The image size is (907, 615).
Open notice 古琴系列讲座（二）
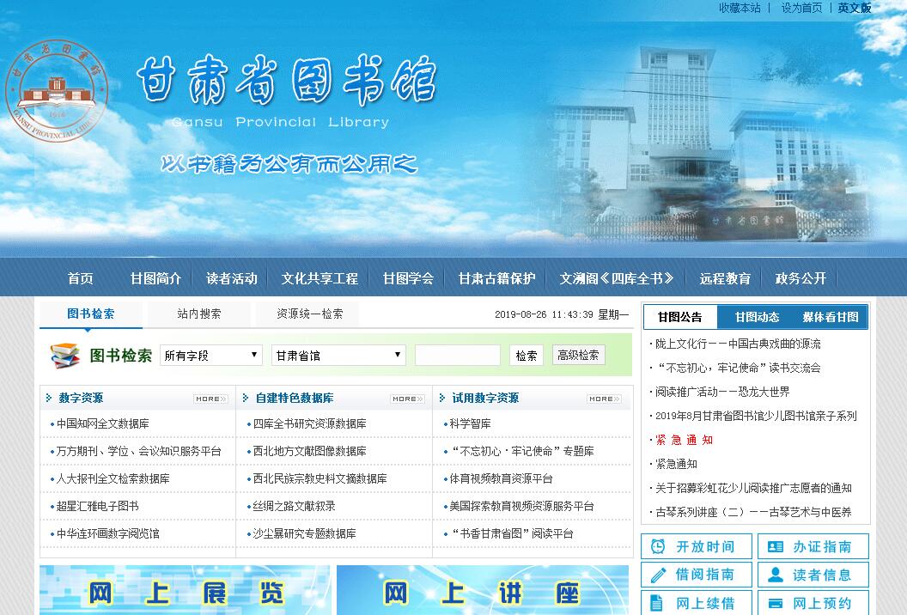[754, 512]
